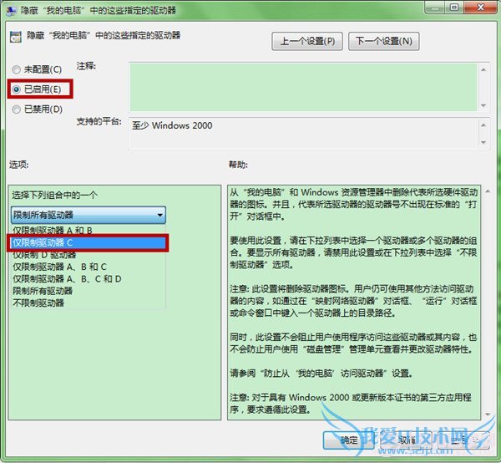Screen dimensions: 501x463
Task: Click comment box scroll down arrow
Action: coord(483,105)
